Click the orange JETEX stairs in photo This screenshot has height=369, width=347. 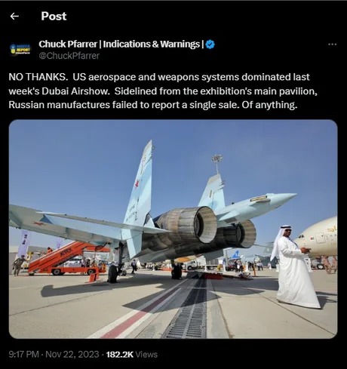[68, 259]
